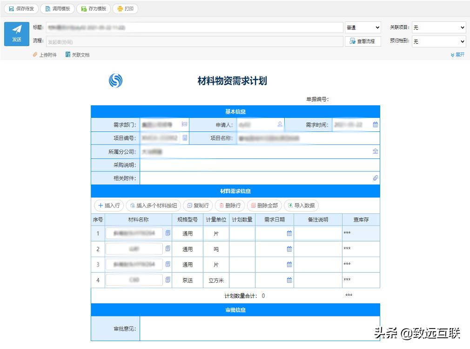
Task: Open the 上传附件 paperclip attachment uploader
Action: [x=35, y=55]
